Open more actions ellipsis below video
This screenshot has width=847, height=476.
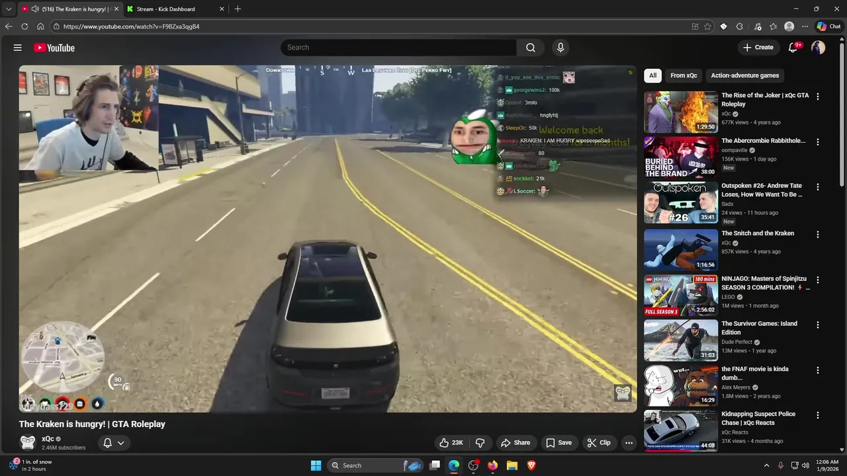629,443
